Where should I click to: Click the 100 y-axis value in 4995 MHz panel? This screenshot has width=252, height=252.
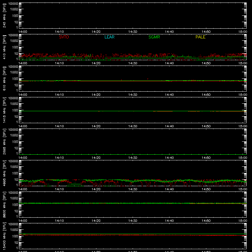[x=15, y=173]
